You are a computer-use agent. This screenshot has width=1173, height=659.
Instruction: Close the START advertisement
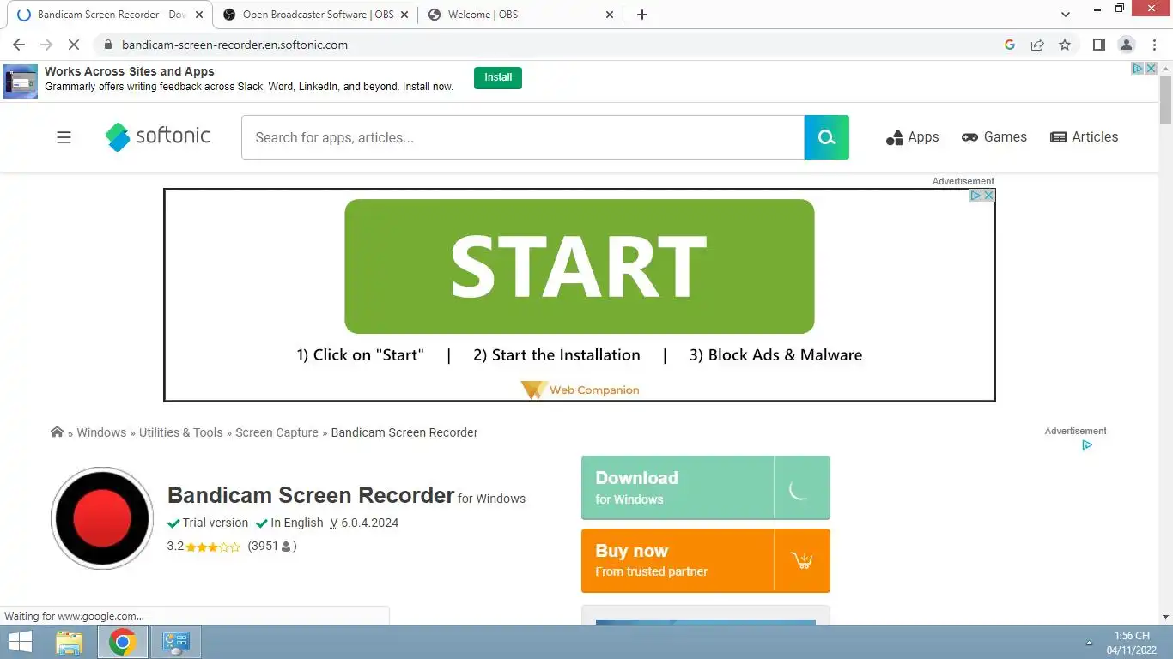tap(988, 196)
